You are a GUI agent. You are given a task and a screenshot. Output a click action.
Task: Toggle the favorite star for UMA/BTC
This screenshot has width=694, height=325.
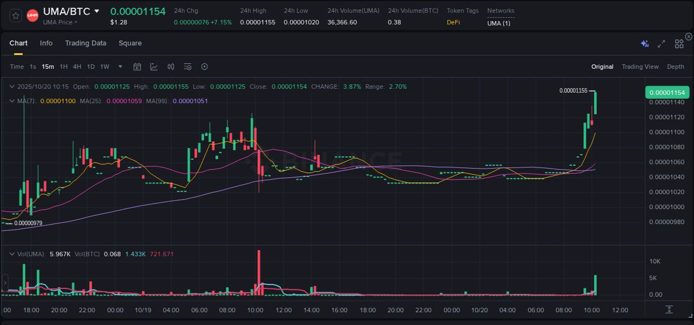(x=15, y=15)
